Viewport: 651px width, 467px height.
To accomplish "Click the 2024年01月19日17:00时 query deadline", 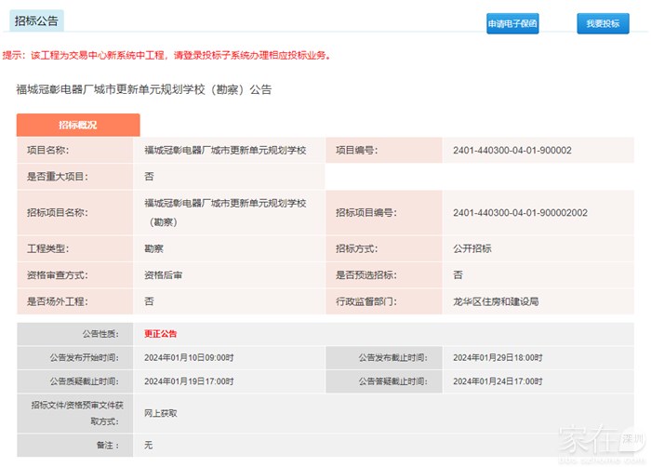I will (189, 381).
